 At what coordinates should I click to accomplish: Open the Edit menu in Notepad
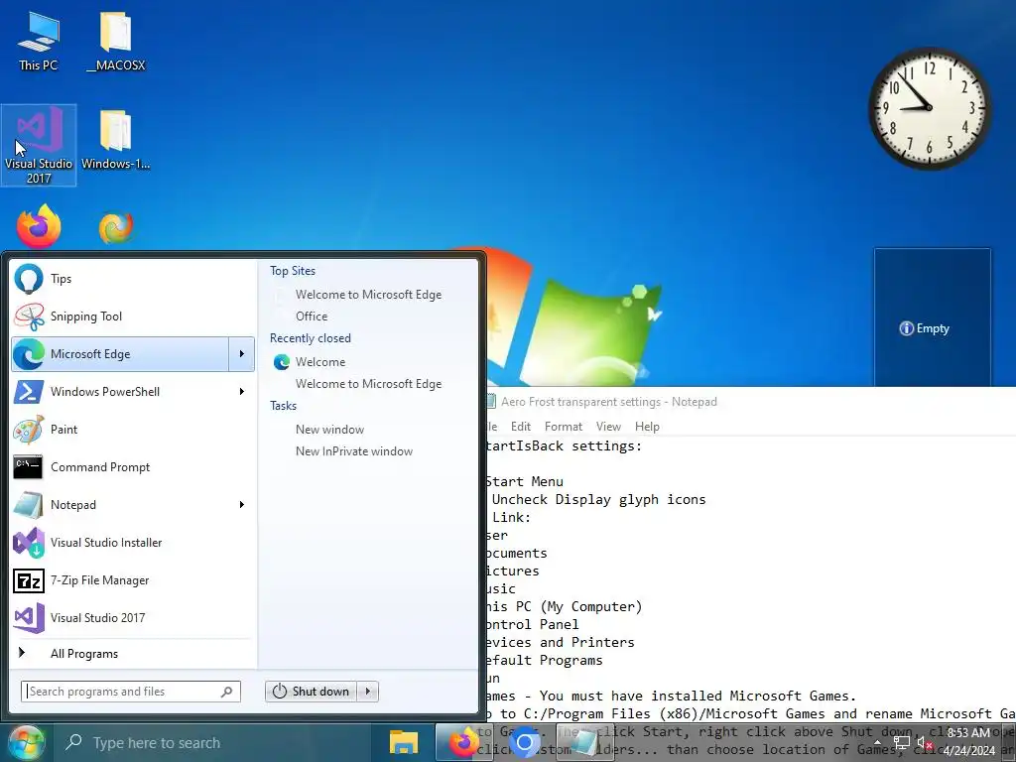[520, 427]
